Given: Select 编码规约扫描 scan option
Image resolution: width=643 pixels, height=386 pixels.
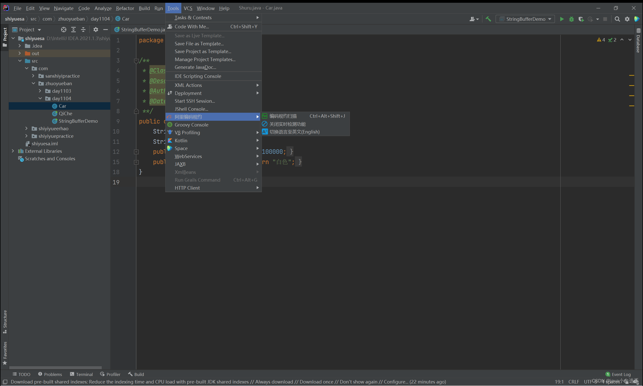Looking at the screenshot, I should tap(283, 116).
